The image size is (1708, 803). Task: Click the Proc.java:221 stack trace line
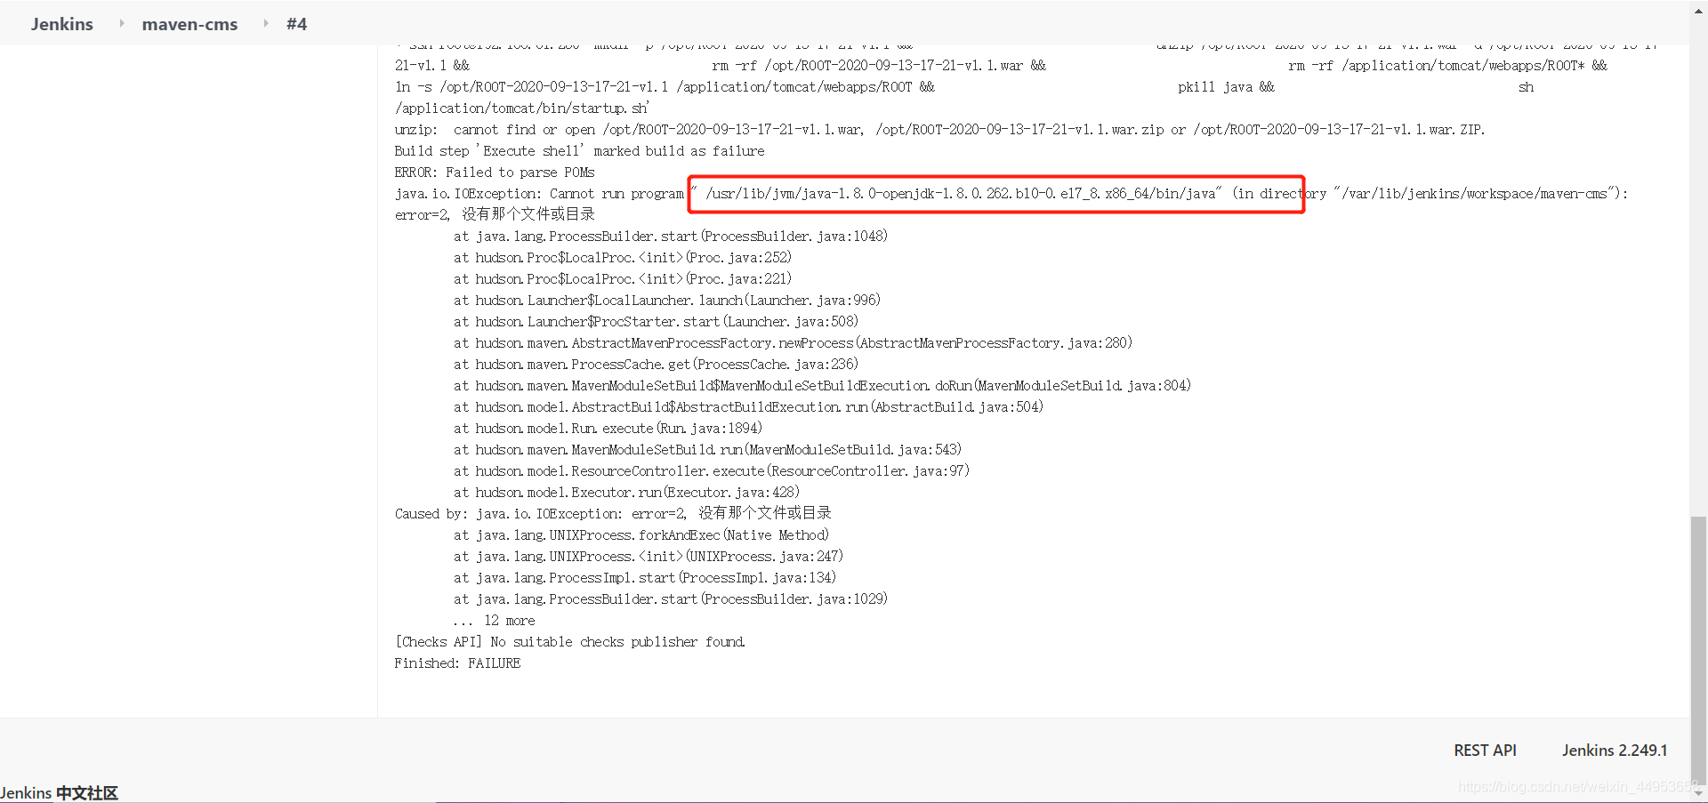(x=623, y=279)
